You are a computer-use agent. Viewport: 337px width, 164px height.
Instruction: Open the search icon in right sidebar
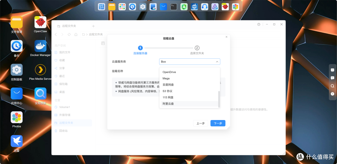(333, 86)
